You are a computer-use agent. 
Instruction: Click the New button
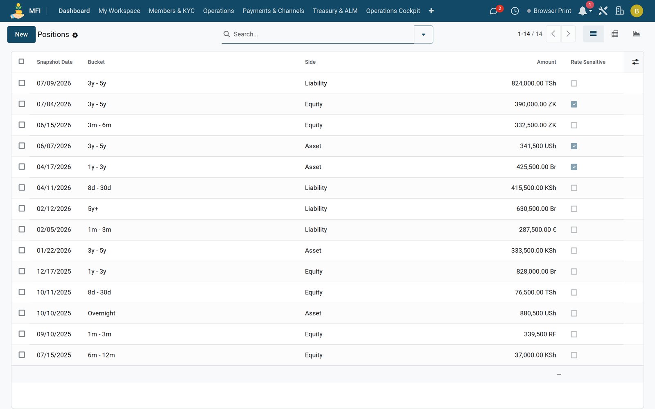(x=21, y=34)
